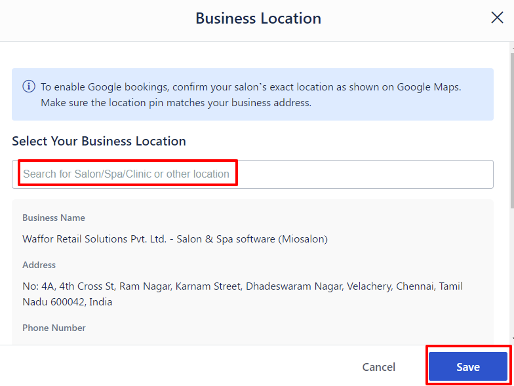The image size is (514, 386).
Task: Click the Google bookings info message text
Action: point(250,94)
